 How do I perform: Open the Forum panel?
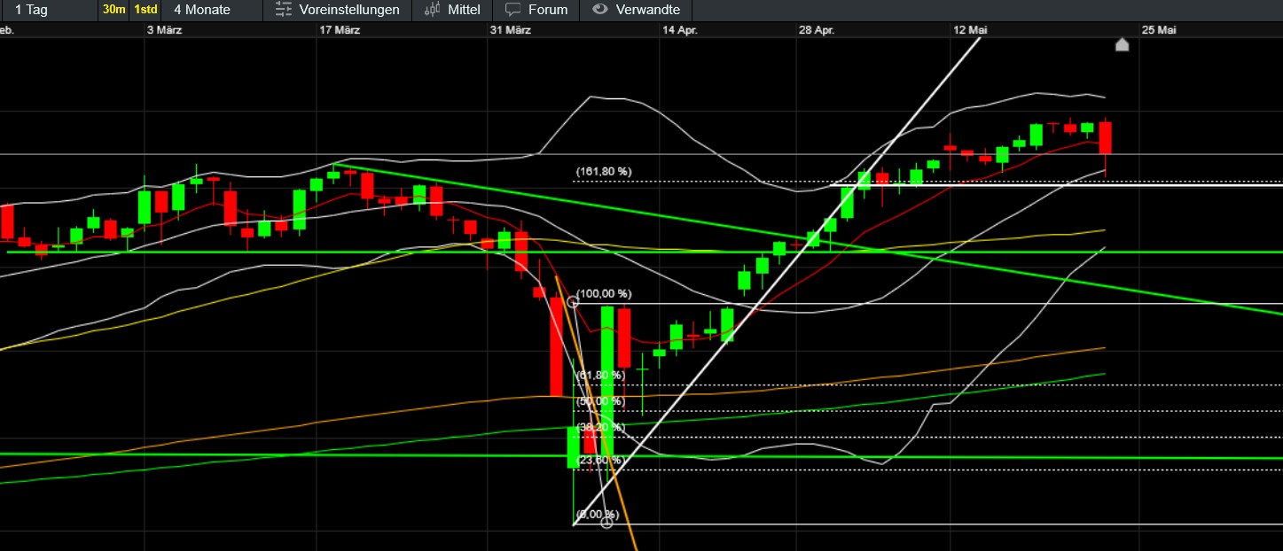(536, 10)
